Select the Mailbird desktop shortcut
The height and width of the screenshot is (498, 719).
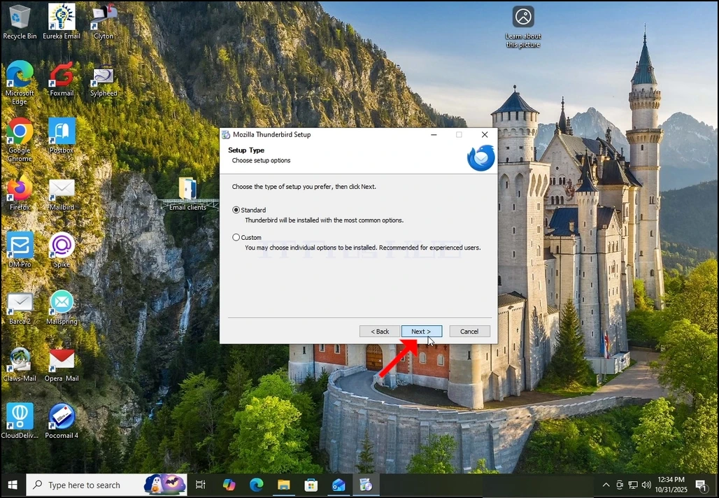[x=62, y=194]
